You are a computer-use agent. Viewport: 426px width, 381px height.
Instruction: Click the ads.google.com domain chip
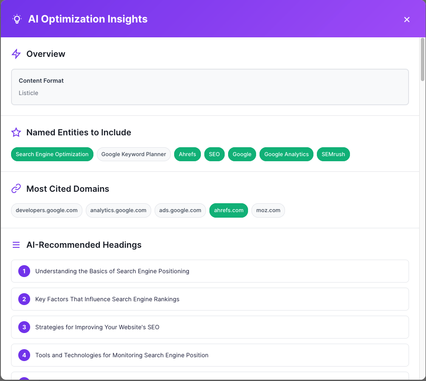180,210
